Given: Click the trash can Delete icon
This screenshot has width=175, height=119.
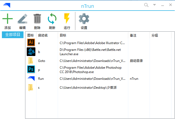Looking at the screenshot, I should point(37,19).
